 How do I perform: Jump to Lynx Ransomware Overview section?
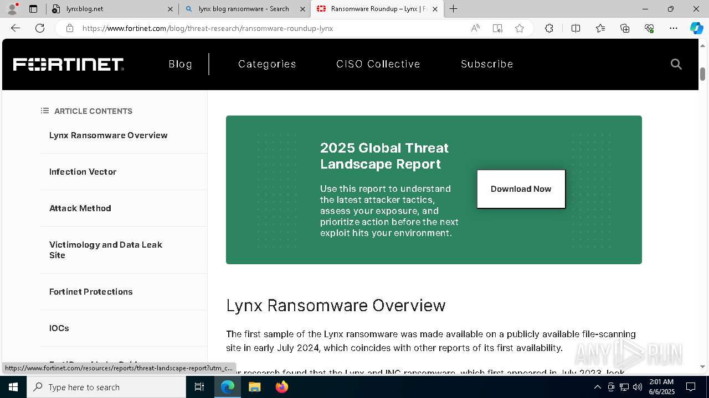tap(109, 135)
